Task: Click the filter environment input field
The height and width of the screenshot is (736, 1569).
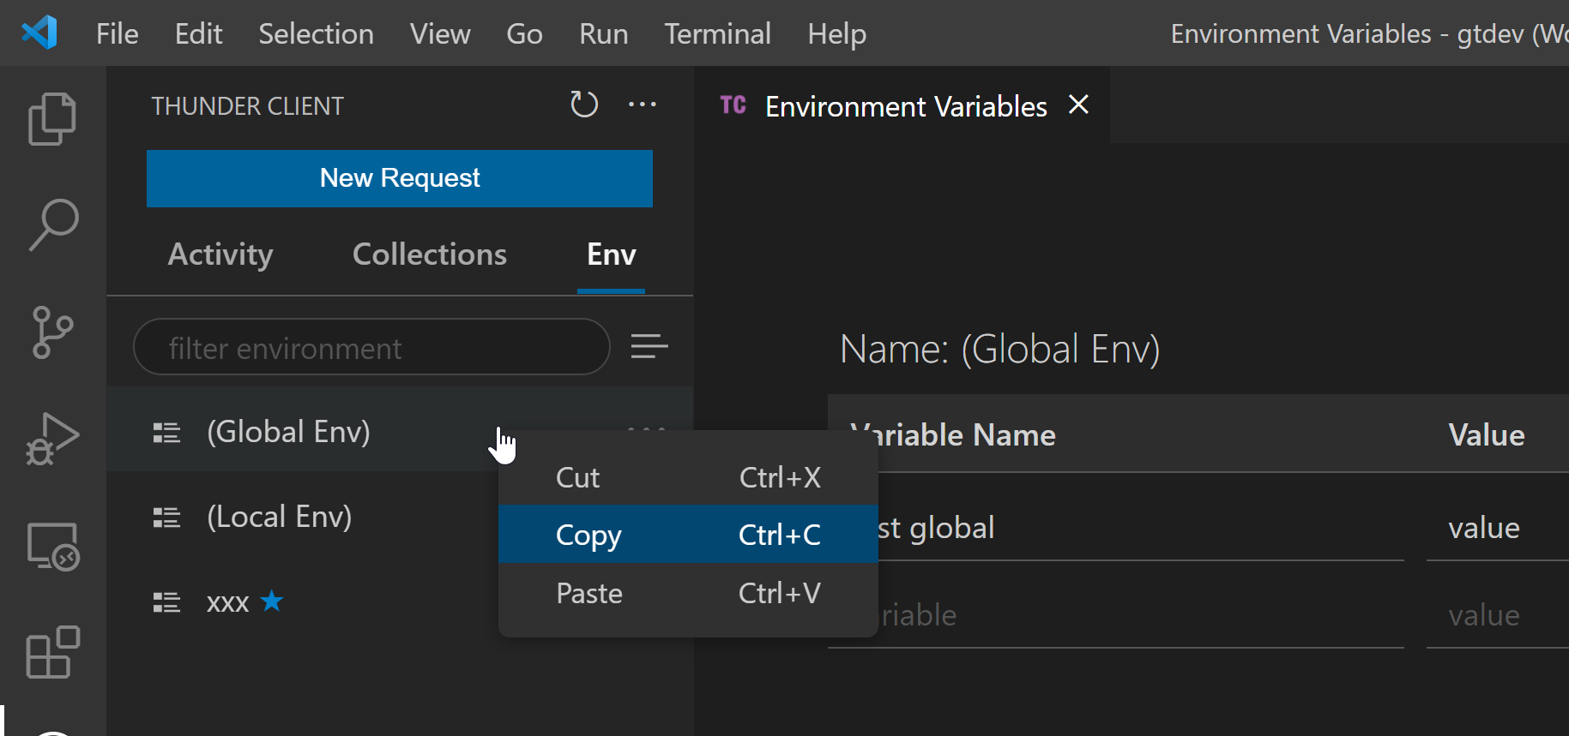Action: pyautogui.click(x=371, y=347)
